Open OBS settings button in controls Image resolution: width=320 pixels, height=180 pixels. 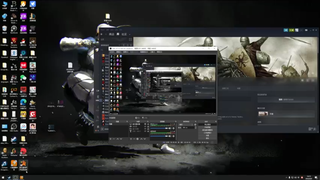tap(207, 136)
